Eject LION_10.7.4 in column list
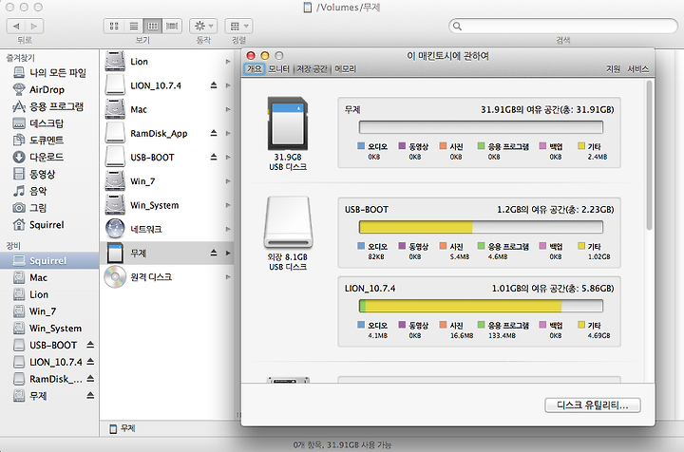 [x=214, y=85]
